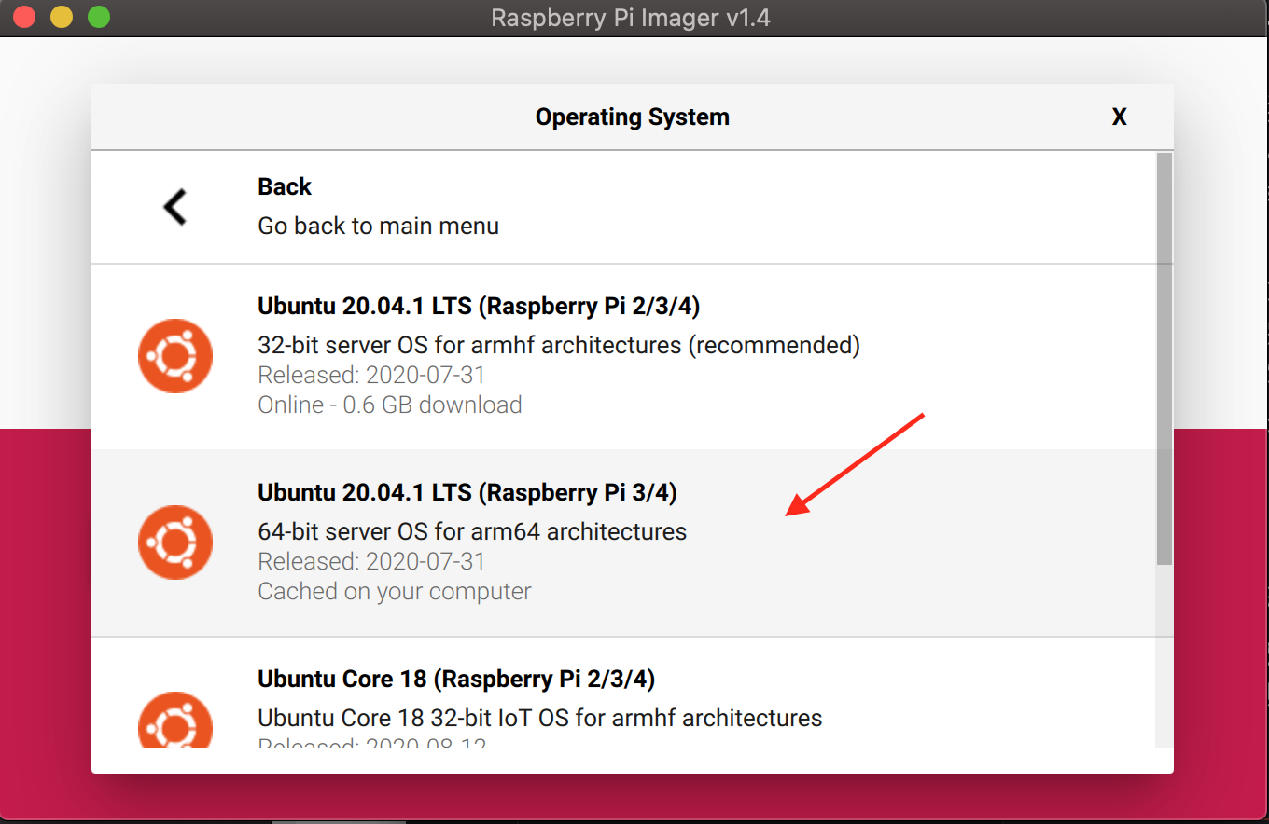
Task: Click 'Ubuntu Core 18 32-bit IoT OS' description
Action: (x=540, y=719)
